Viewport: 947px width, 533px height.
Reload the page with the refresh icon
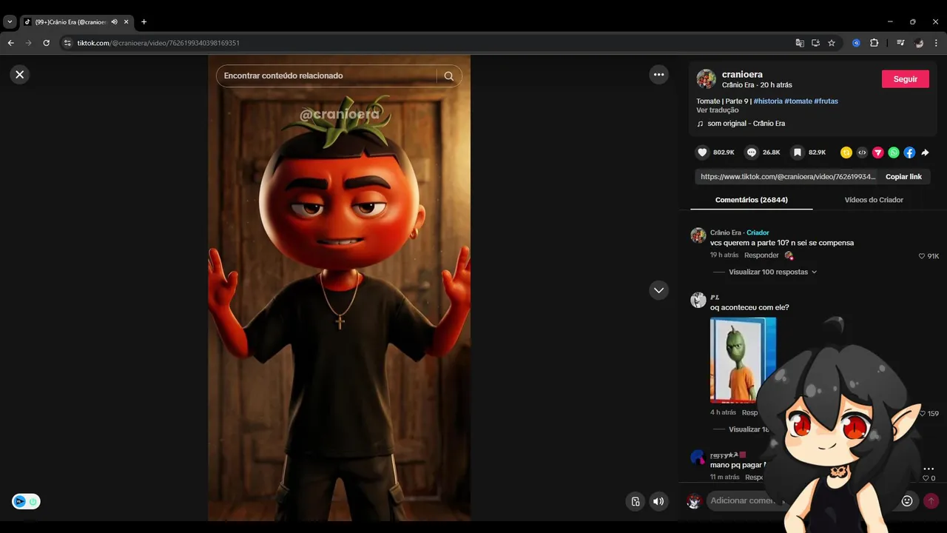point(46,43)
